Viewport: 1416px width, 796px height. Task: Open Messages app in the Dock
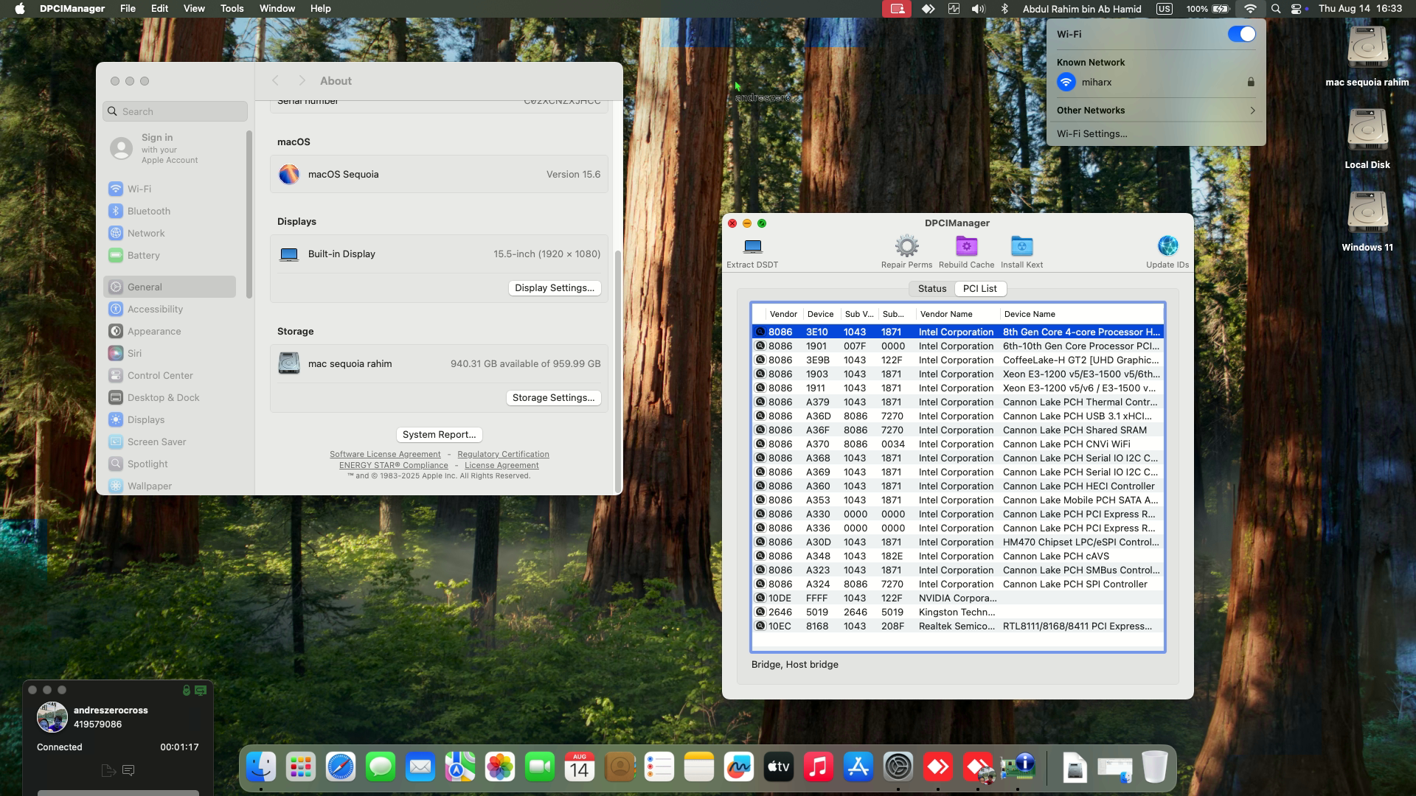(x=381, y=767)
